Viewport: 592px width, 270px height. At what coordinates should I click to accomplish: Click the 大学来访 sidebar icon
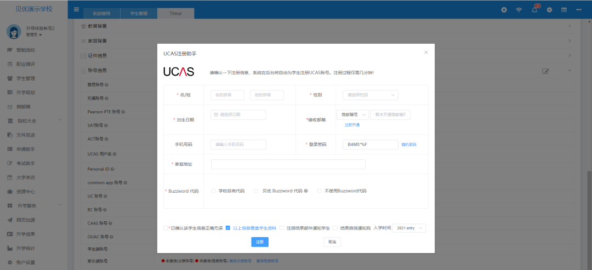(x=10, y=177)
